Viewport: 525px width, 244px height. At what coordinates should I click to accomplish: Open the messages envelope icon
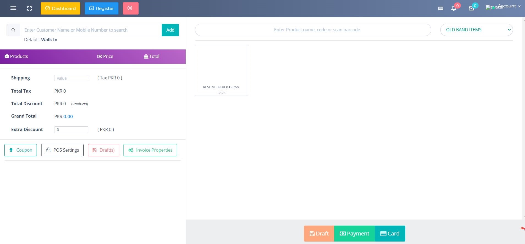(x=471, y=8)
